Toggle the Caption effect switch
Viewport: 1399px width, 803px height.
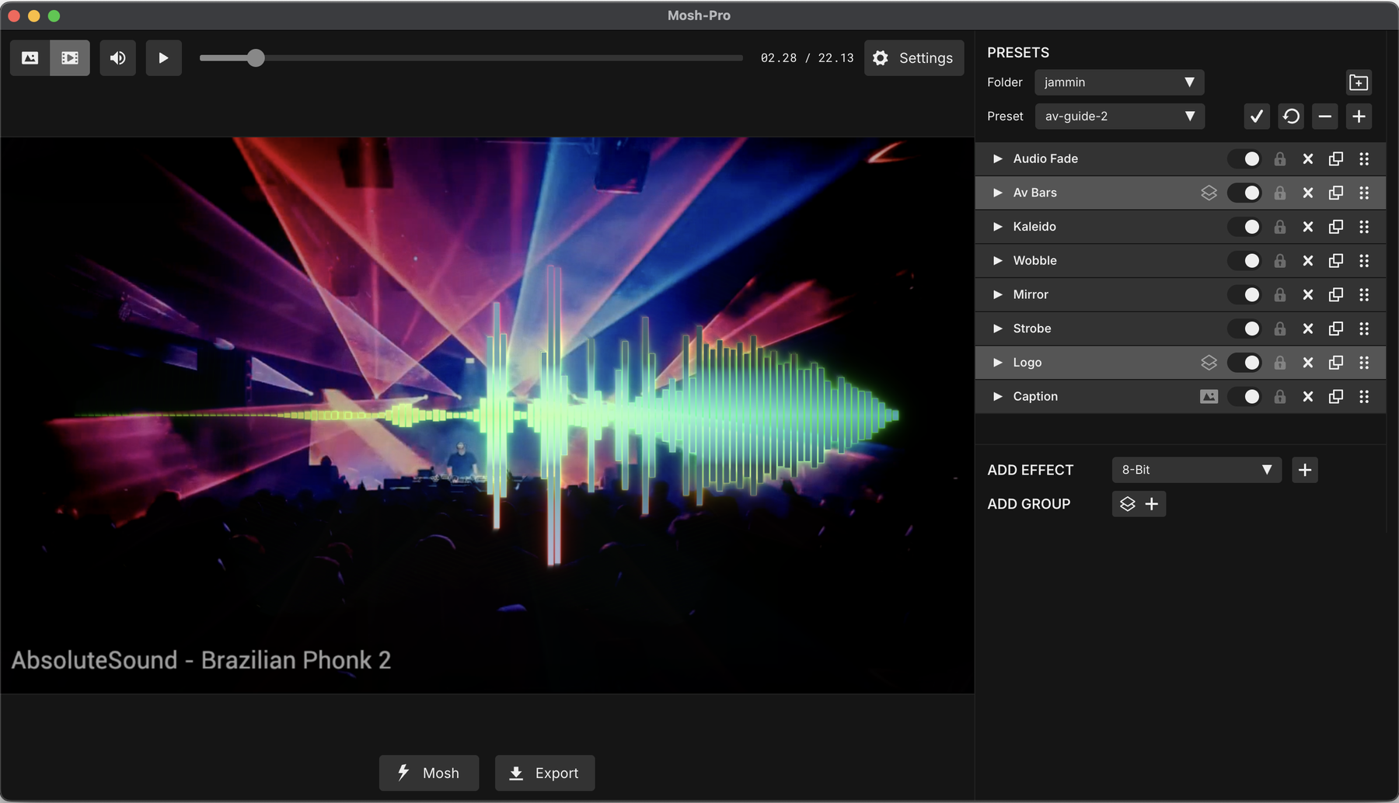[1244, 397]
